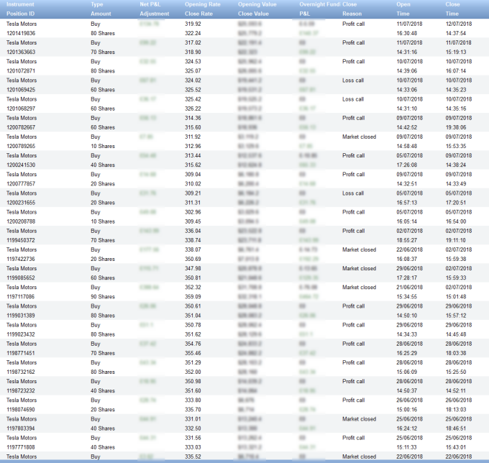The height and width of the screenshot is (463, 489).
Task: Click opening rate 354.76
Action: click(x=193, y=344)
